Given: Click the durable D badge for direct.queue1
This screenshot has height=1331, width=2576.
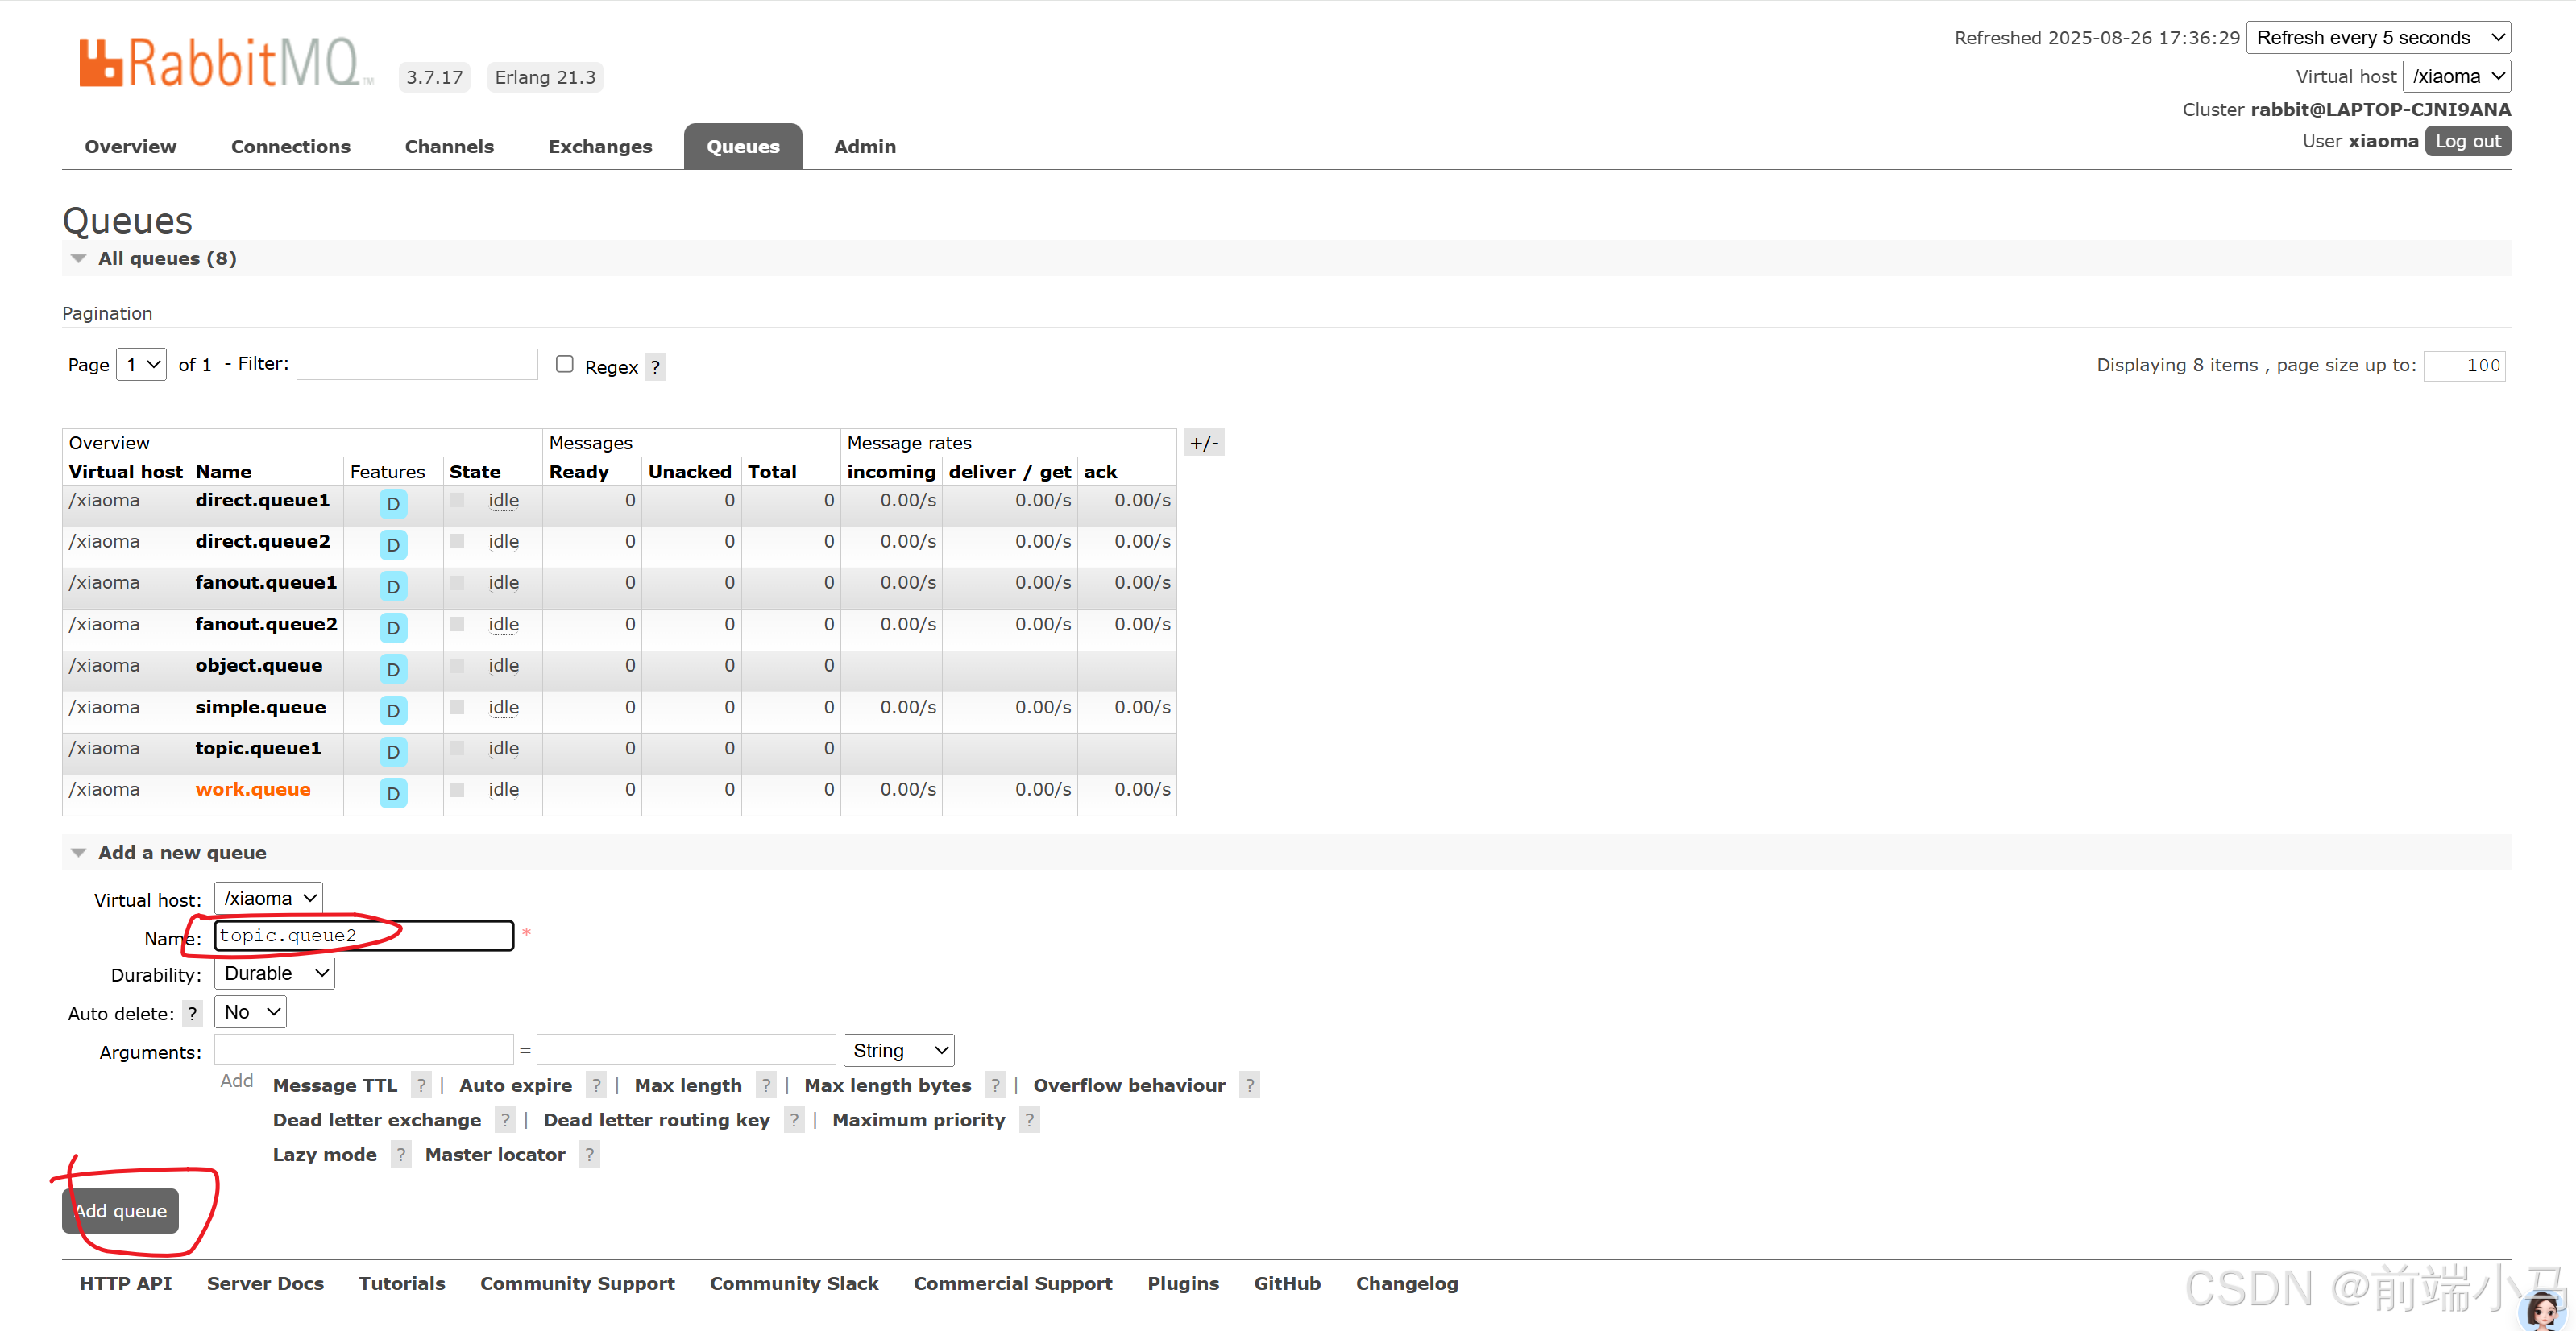Looking at the screenshot, I should tap(393, 503).
